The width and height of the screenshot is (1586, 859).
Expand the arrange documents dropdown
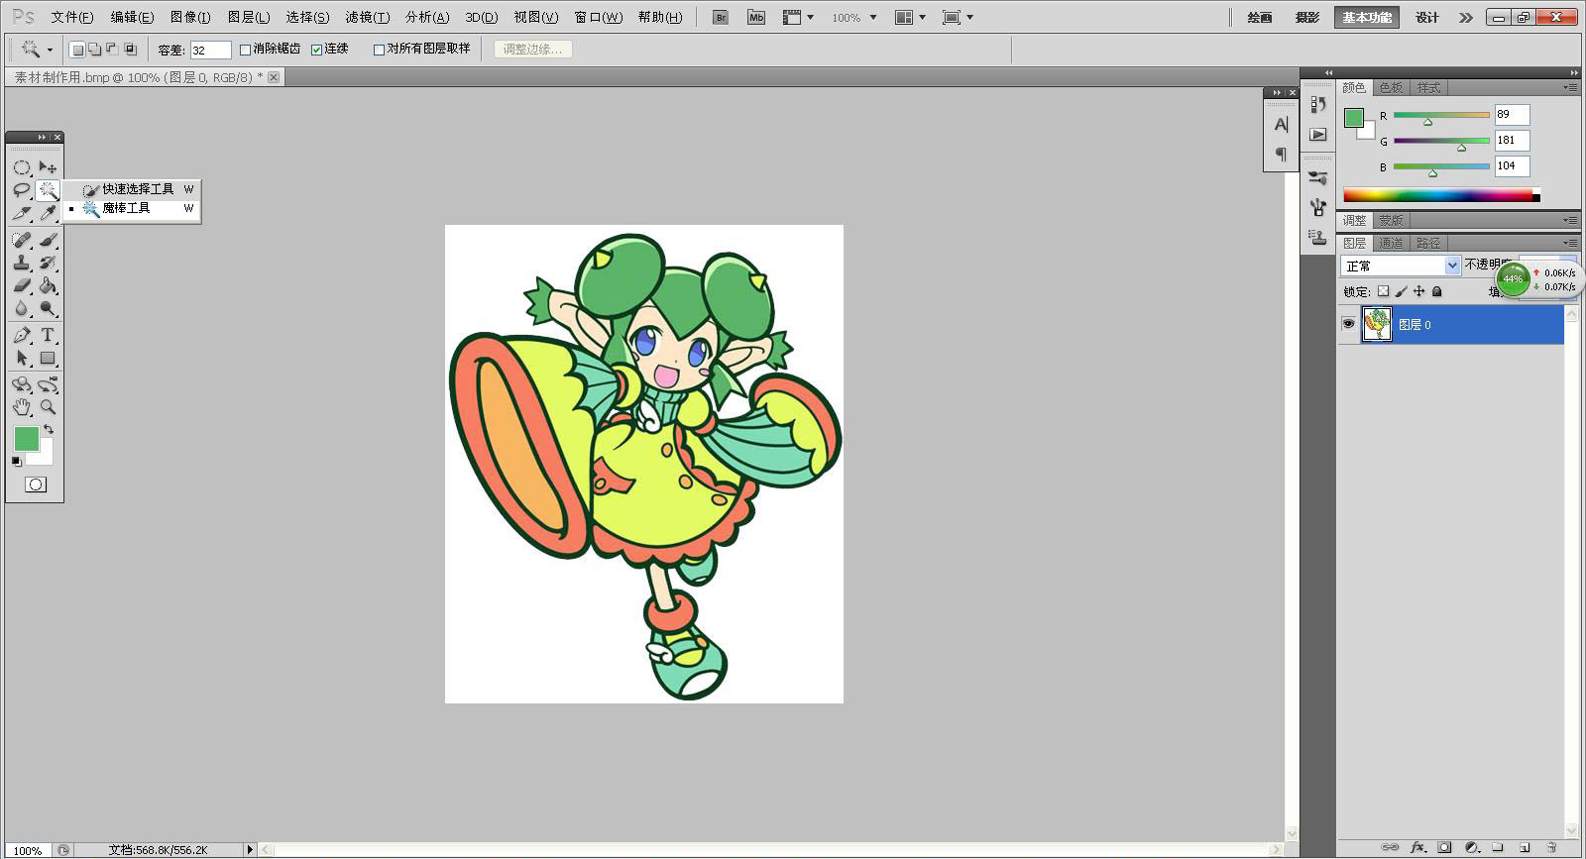(909, 17)
